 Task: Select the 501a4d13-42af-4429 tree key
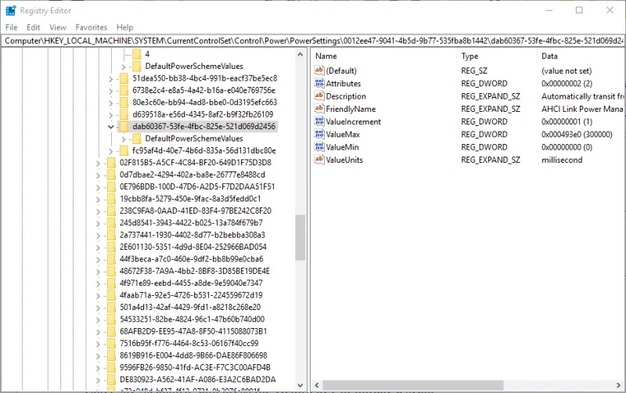click(190, 307)
